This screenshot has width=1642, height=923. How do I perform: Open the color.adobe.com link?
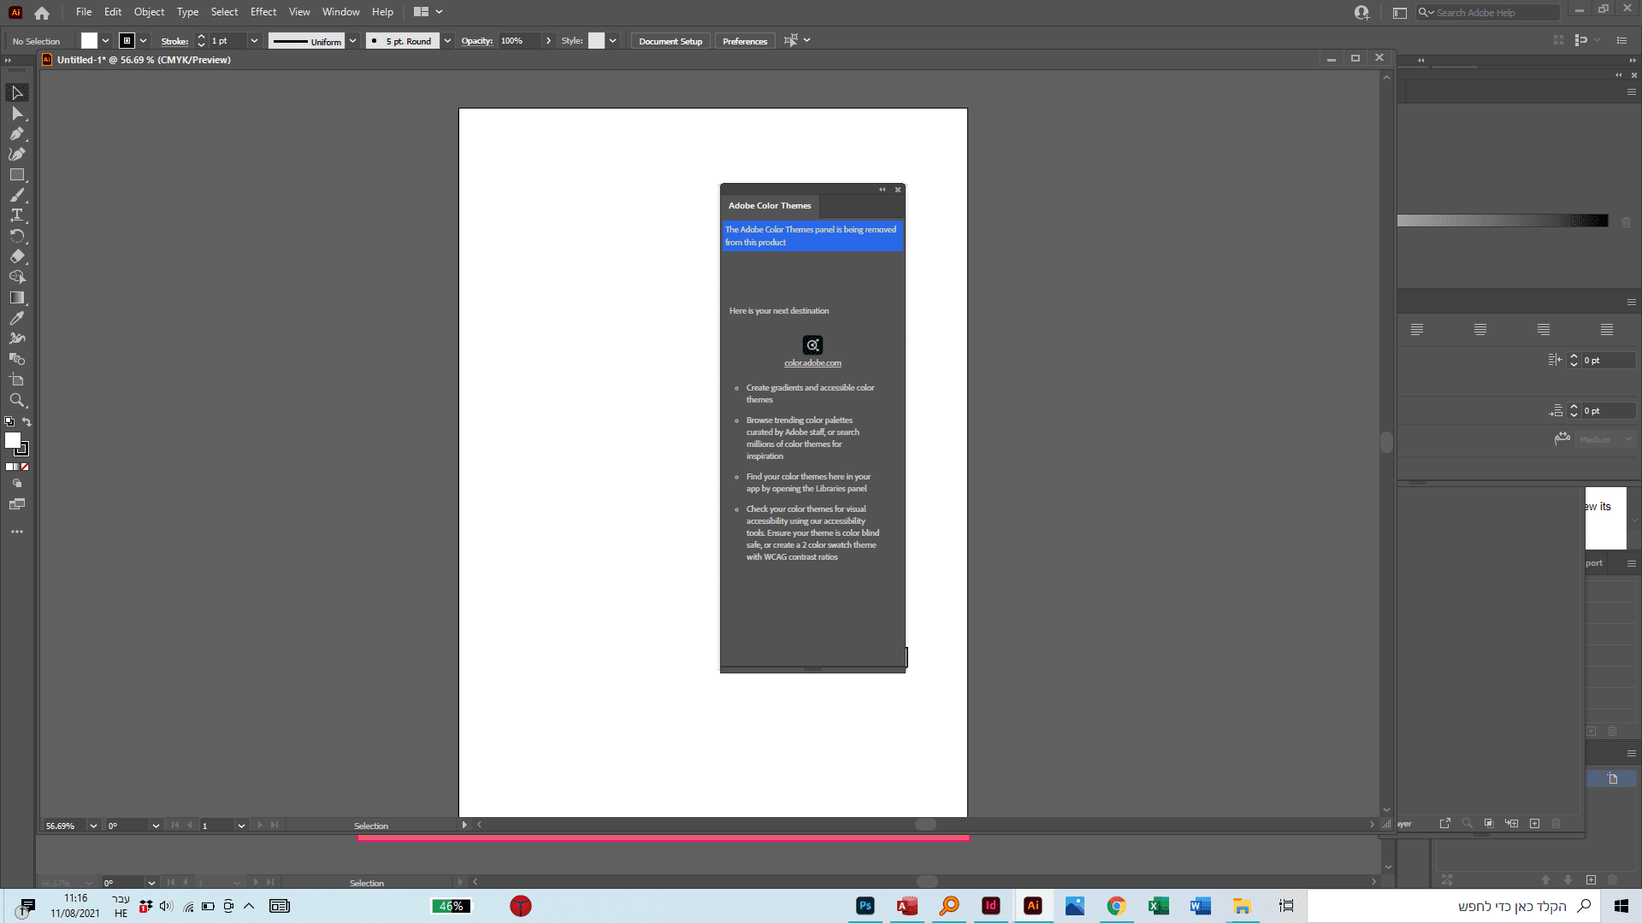click(x=812, y=363)
